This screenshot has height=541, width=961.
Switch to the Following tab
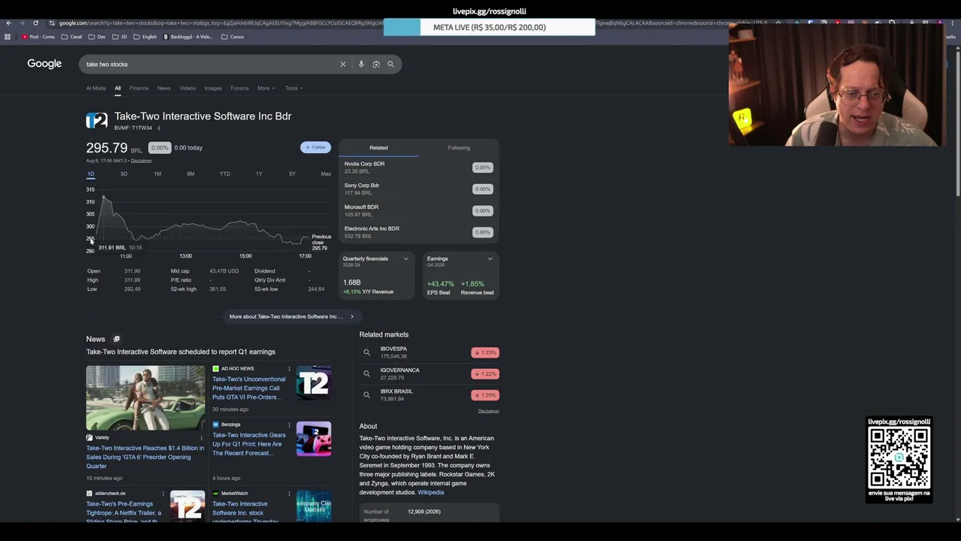[459, 148]
